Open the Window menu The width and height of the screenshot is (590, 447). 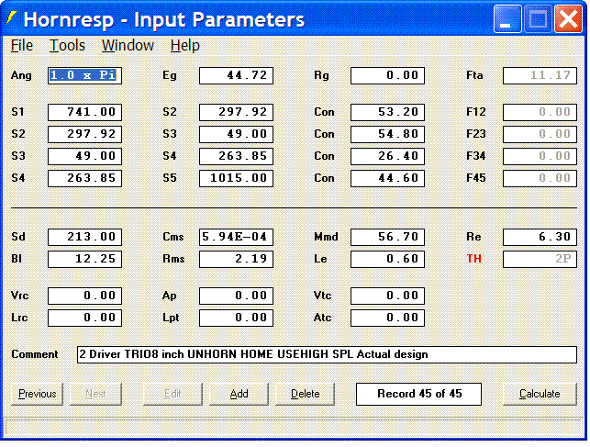coord(128,46)
